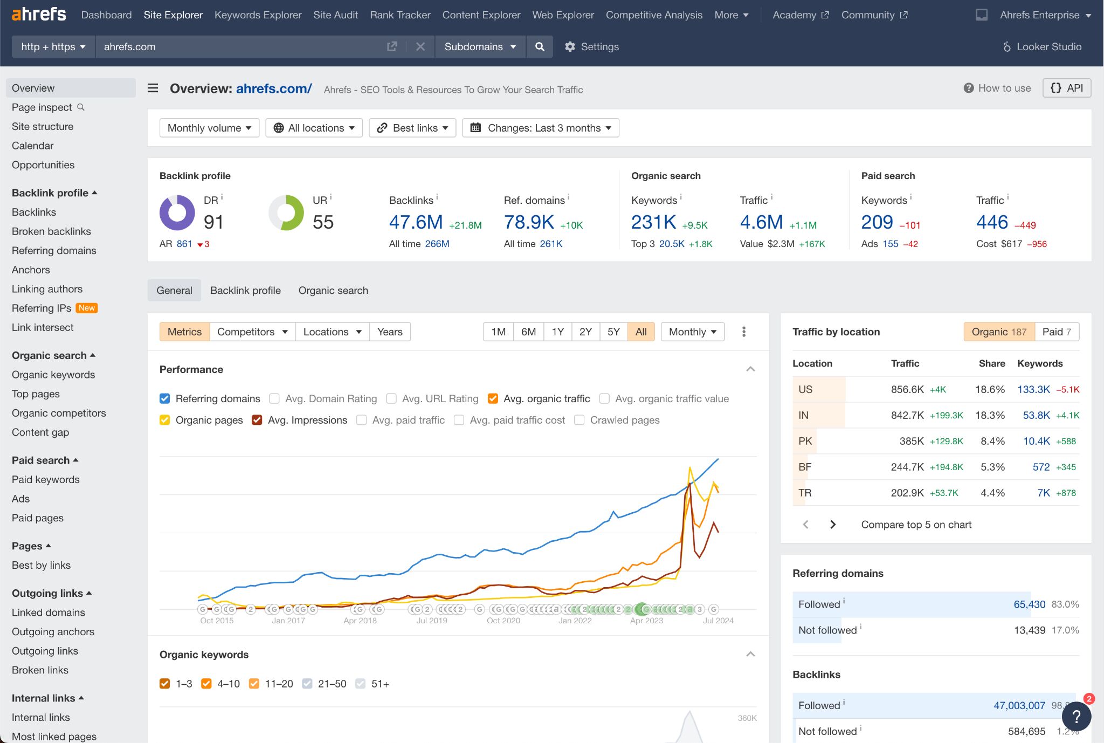Enable the Avg. Domain Rating checkbox
Viewport: 1104px width, 743px height.
tap(274, 398)
